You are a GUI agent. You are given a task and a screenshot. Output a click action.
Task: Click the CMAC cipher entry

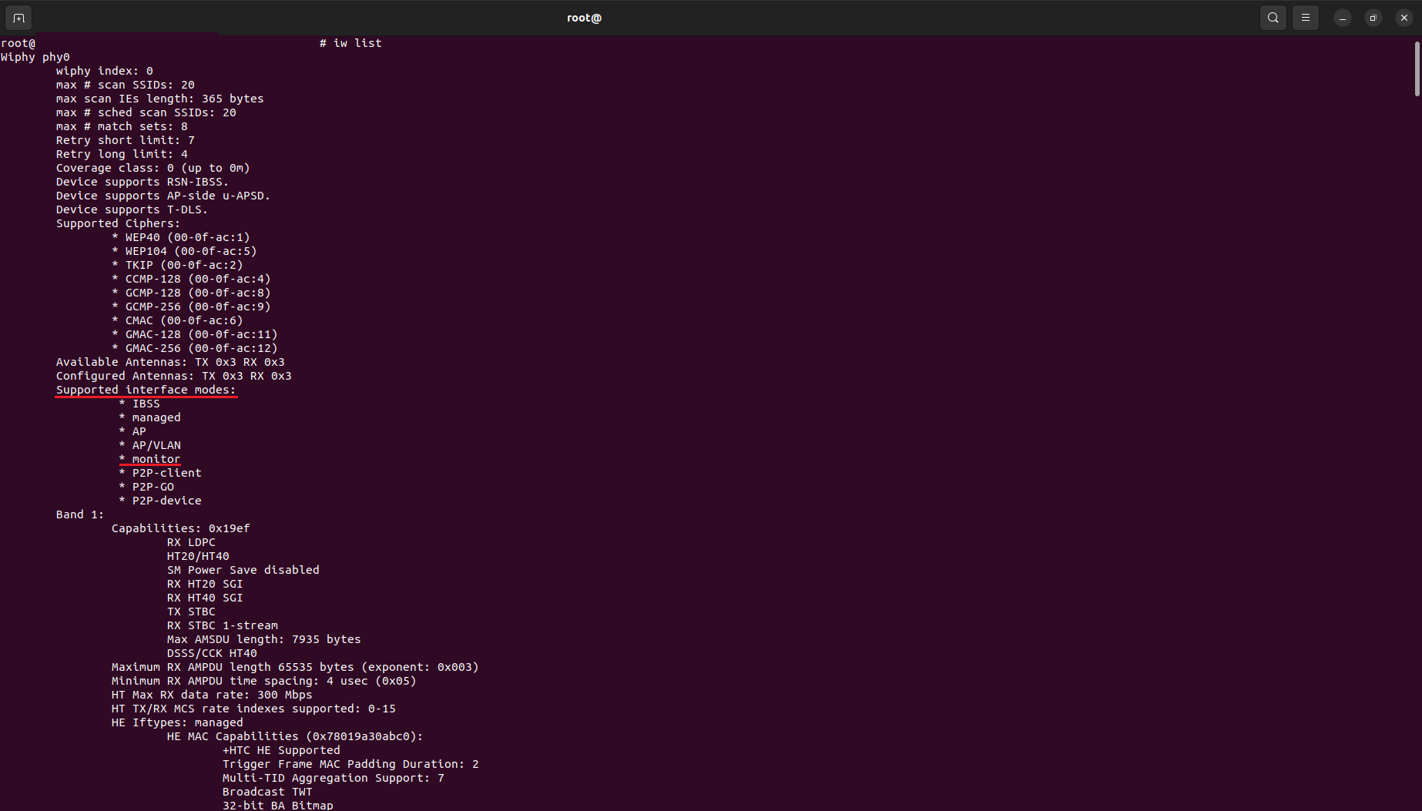tap(177, 320)
